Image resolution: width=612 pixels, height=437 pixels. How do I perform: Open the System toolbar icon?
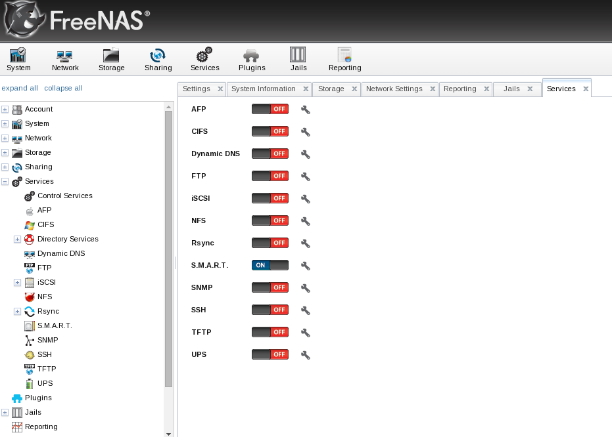click(18, 59)
